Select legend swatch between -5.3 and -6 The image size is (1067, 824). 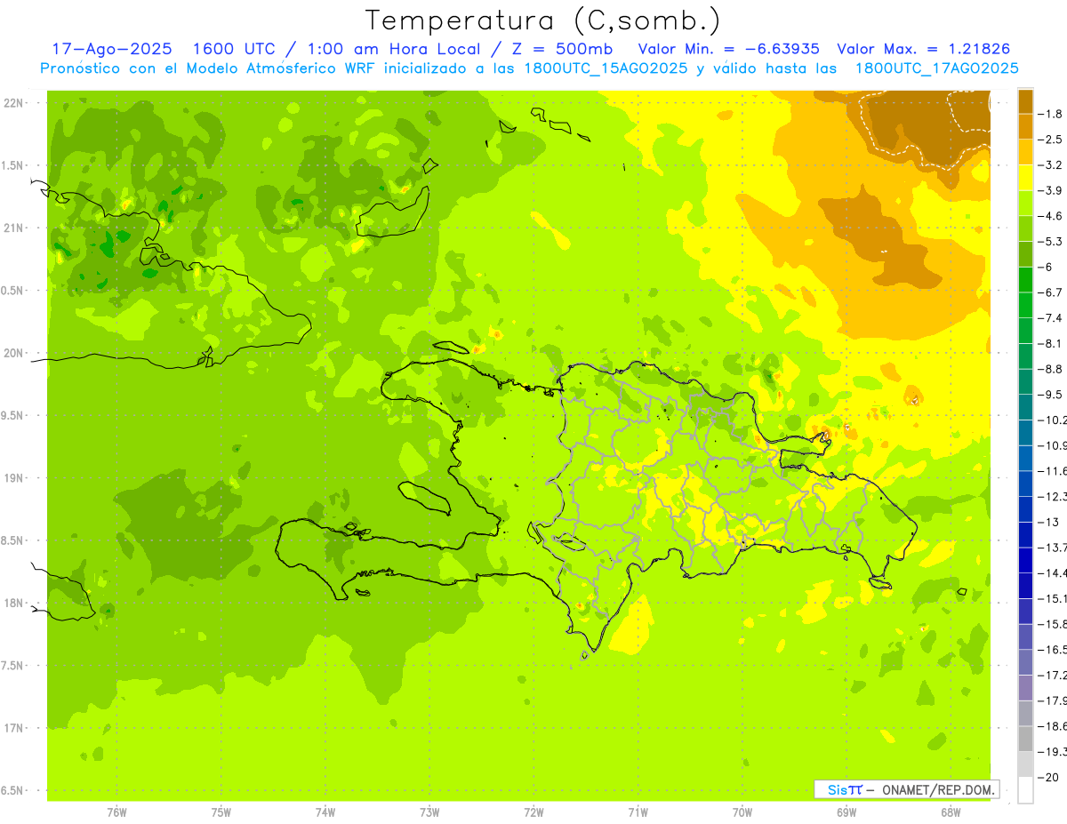point(1025,254)
